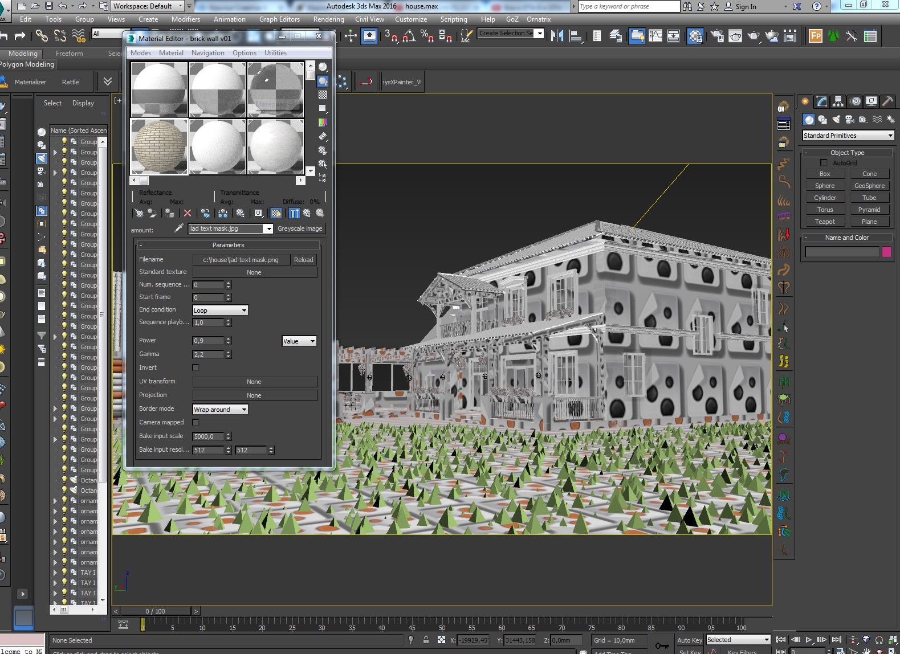Enable the Camera mapped checkbox
The width and height of the screenshot is (900, 654).
pos(196,423)
